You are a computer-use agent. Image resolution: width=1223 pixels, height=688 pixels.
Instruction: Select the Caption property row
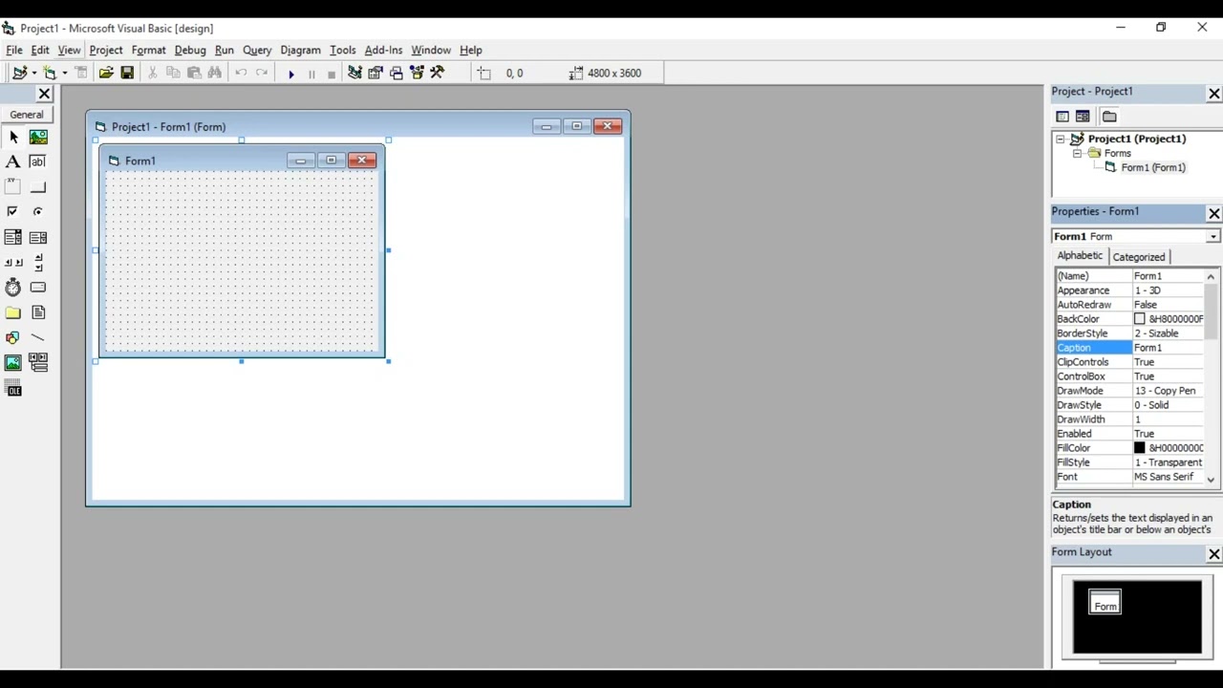(1130, 348)
